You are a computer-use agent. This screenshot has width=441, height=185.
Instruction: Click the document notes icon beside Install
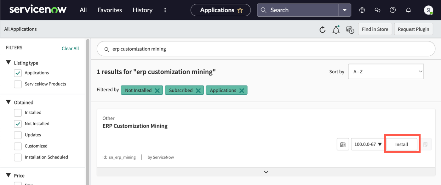pyautogui.click(x=425, y=144)
